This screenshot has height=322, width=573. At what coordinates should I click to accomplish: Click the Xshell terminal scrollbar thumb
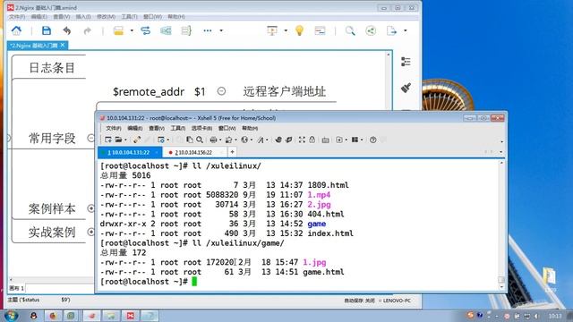point(501,280)
